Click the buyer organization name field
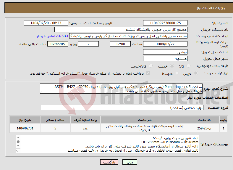The height and width of the screenshot is (170, 233). click(121, 30)
